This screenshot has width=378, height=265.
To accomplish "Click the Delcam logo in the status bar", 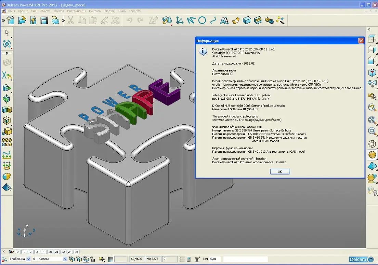I will [362, 259].
